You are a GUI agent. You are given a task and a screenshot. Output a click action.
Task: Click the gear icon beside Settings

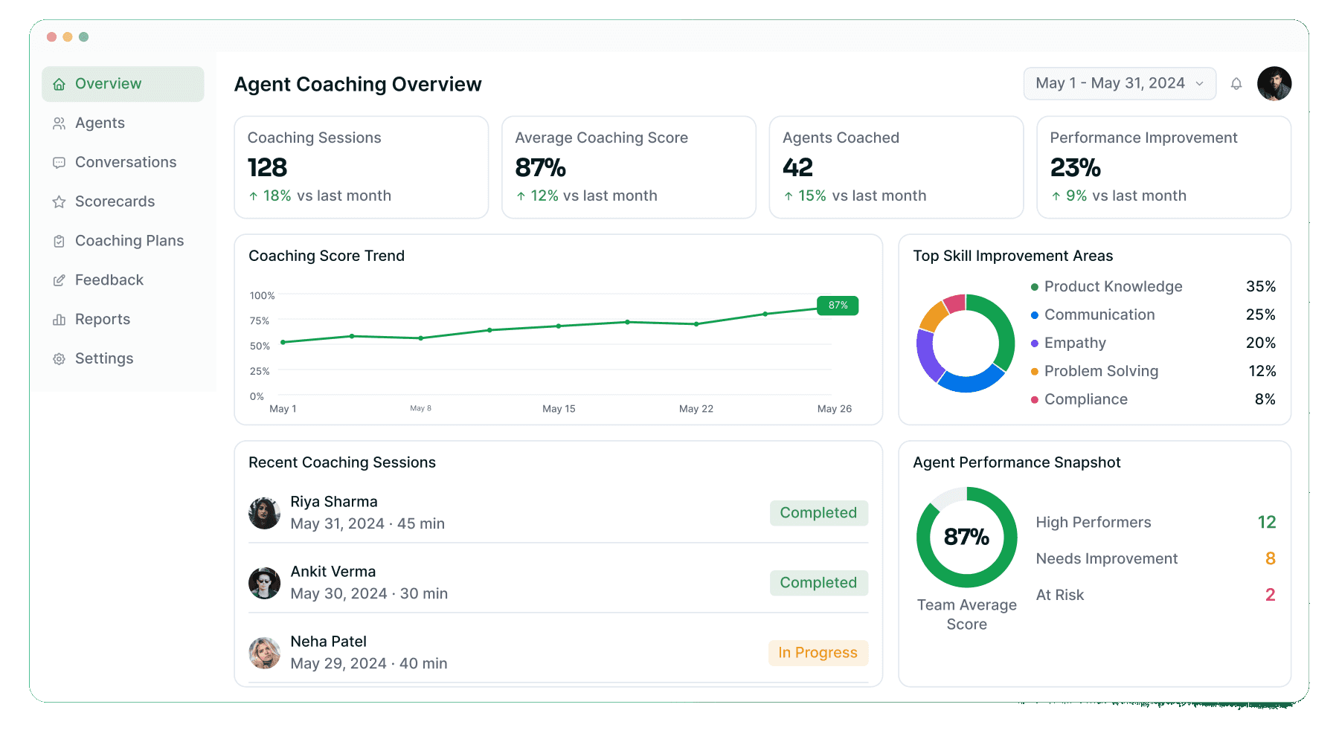(59, 359)
